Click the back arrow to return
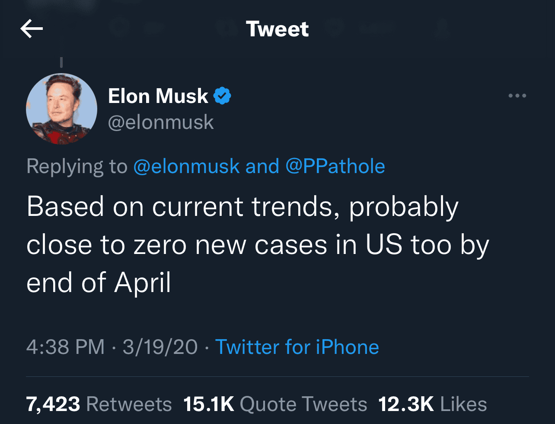Screen dimensions: 555x424 tap(32, 28)
